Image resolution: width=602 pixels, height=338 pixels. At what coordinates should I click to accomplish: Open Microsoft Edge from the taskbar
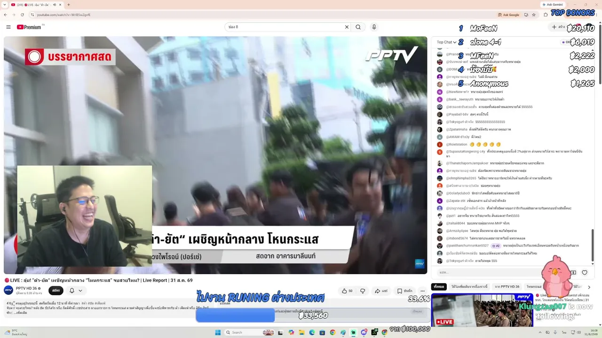coord(312,332)
